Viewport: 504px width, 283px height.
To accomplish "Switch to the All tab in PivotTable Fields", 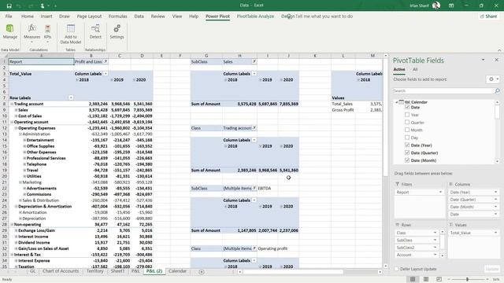I will click(415, 69).
